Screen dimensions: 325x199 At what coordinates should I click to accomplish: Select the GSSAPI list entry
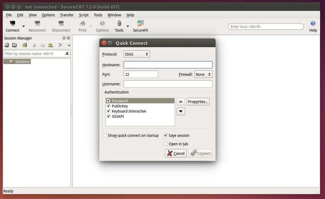pyautogui.click(x=118, y=116)
